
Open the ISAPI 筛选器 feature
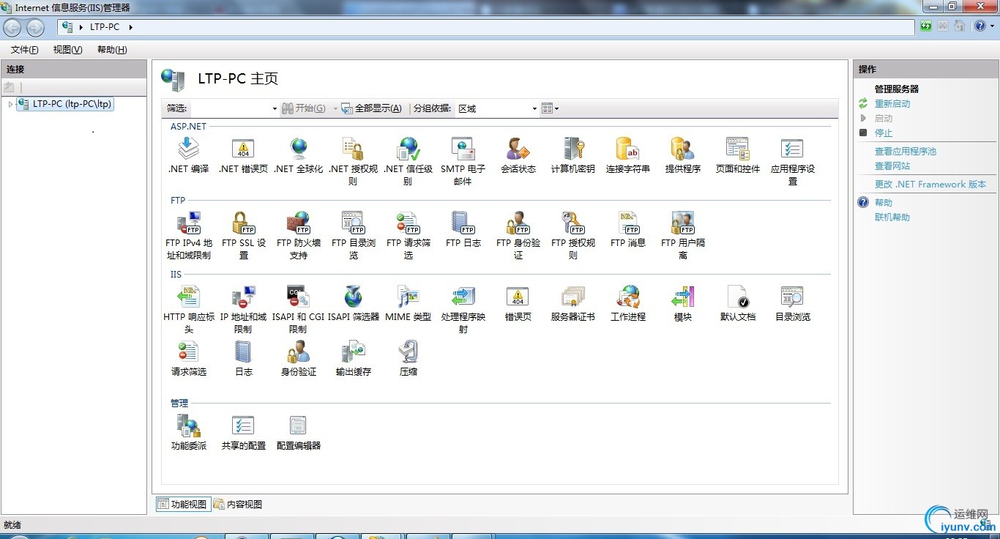tap(353, 304)
